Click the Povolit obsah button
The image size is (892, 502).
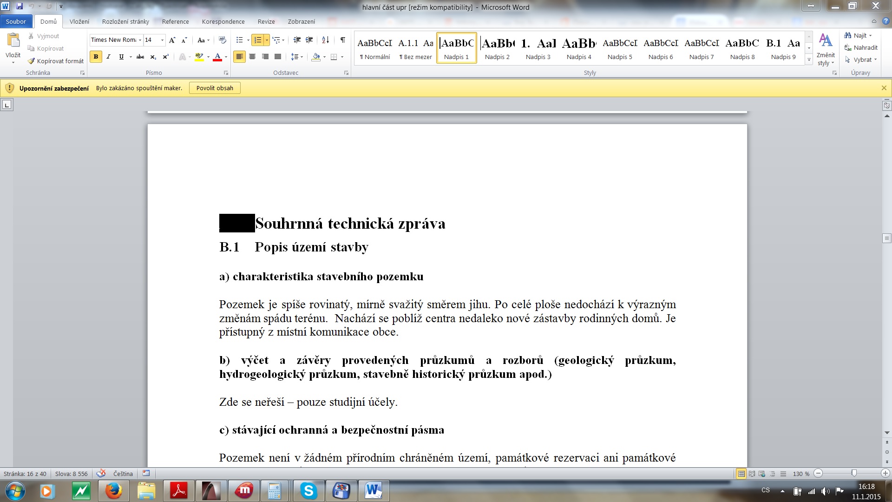[215, 88]
